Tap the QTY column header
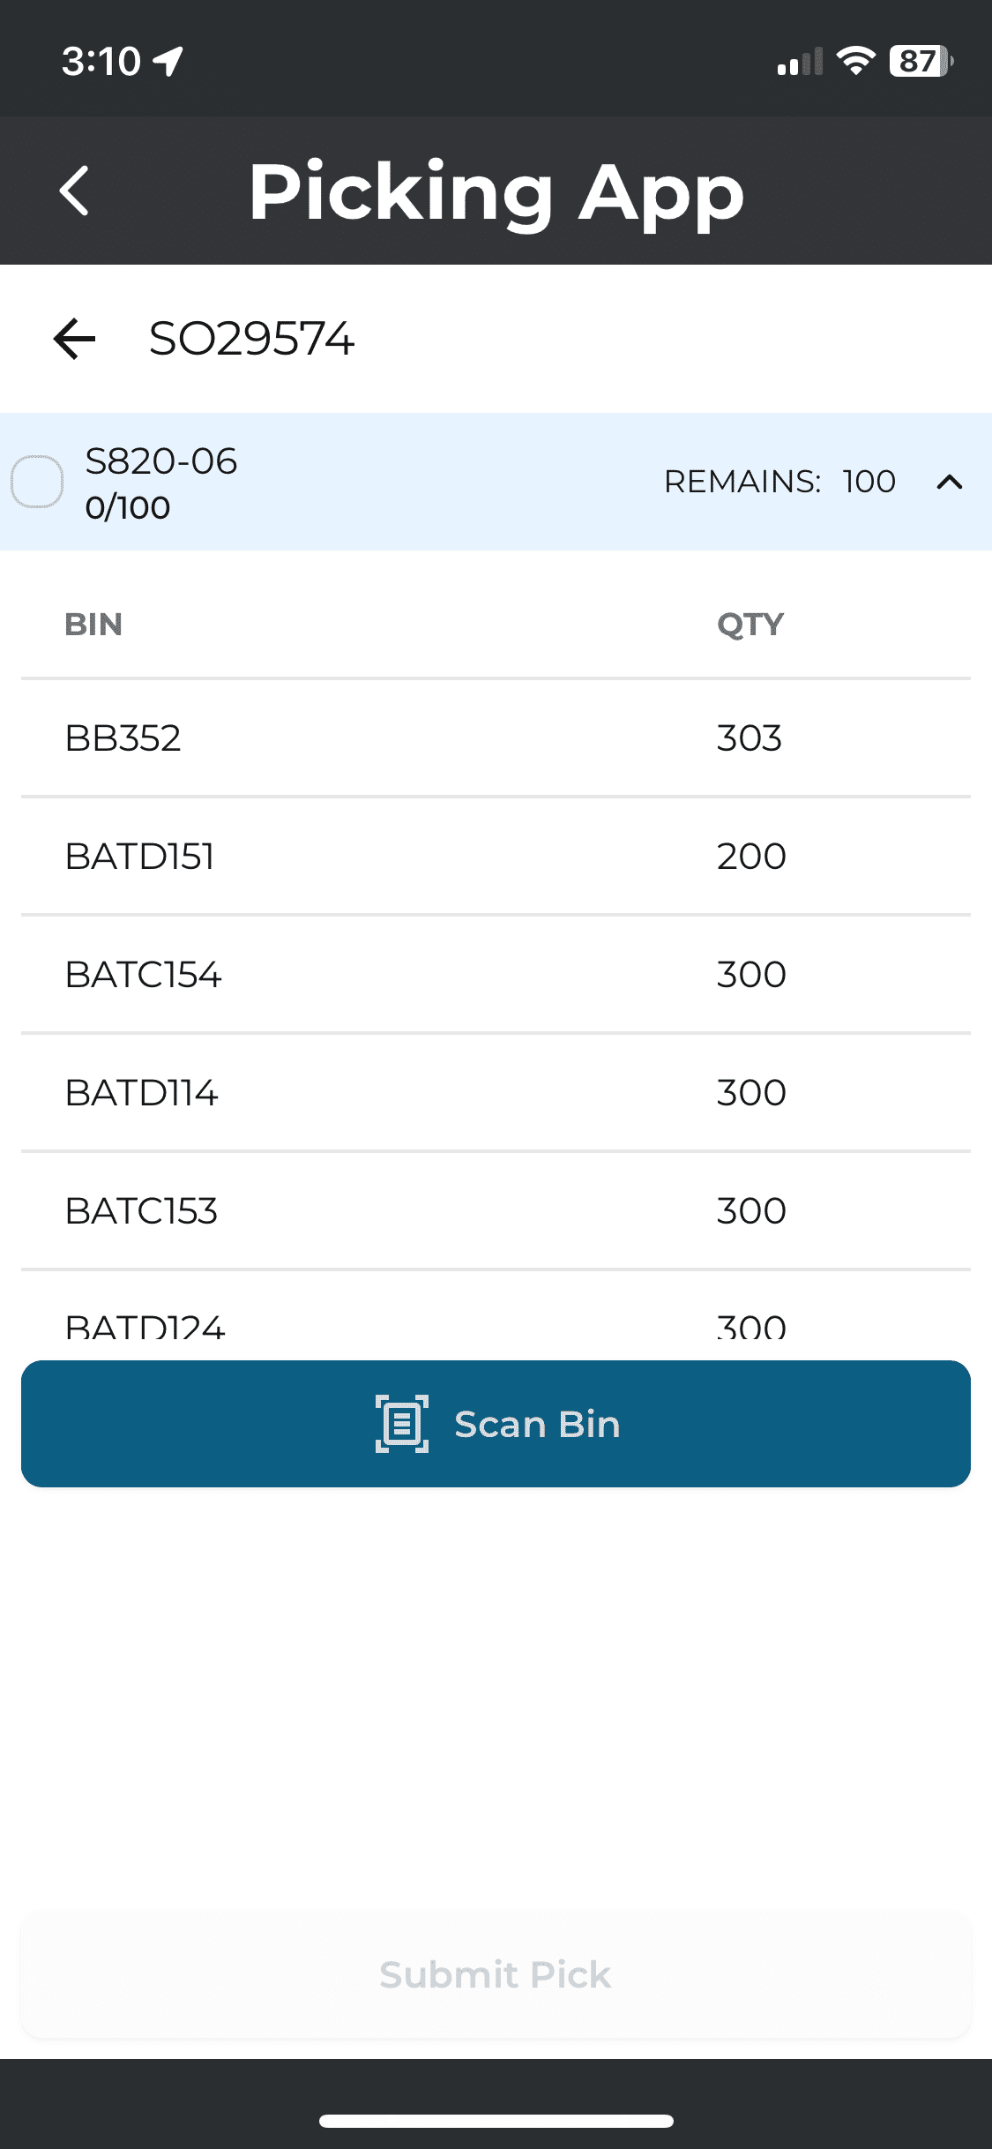Screen dimensions: 992x2149 pos(750,625)
